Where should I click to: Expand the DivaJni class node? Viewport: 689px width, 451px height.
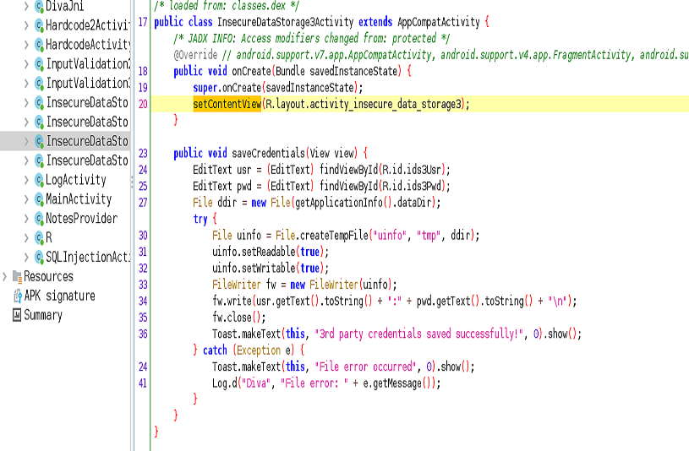(x=26, y=6)
